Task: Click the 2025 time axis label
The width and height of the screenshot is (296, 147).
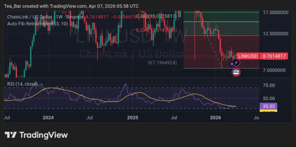Action: click(x=132, y=118)
